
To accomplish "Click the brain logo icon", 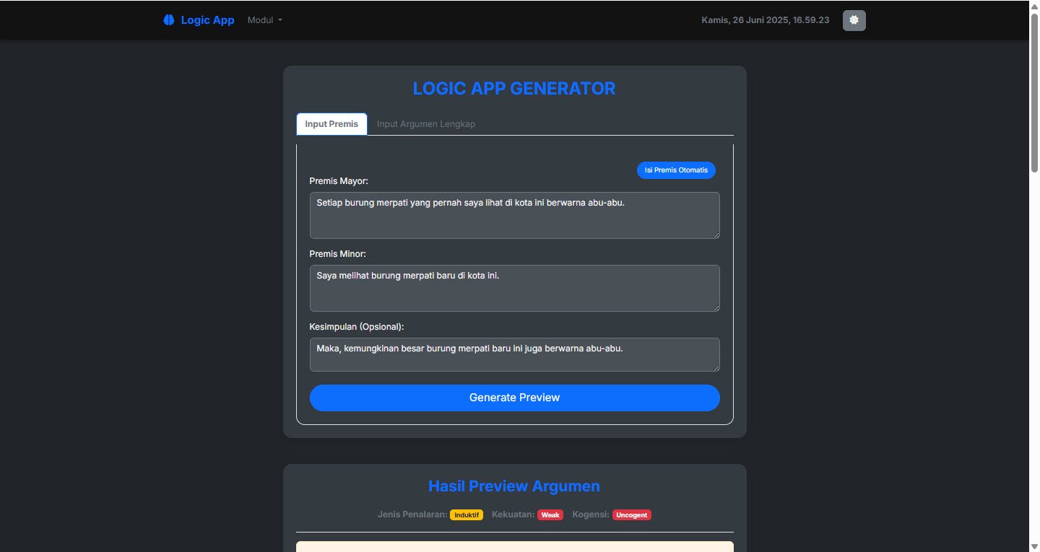I will (169, 20).
